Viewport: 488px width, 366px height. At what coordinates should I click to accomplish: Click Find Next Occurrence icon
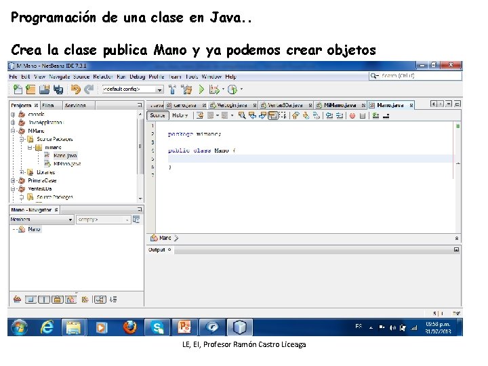pos(262,116)
